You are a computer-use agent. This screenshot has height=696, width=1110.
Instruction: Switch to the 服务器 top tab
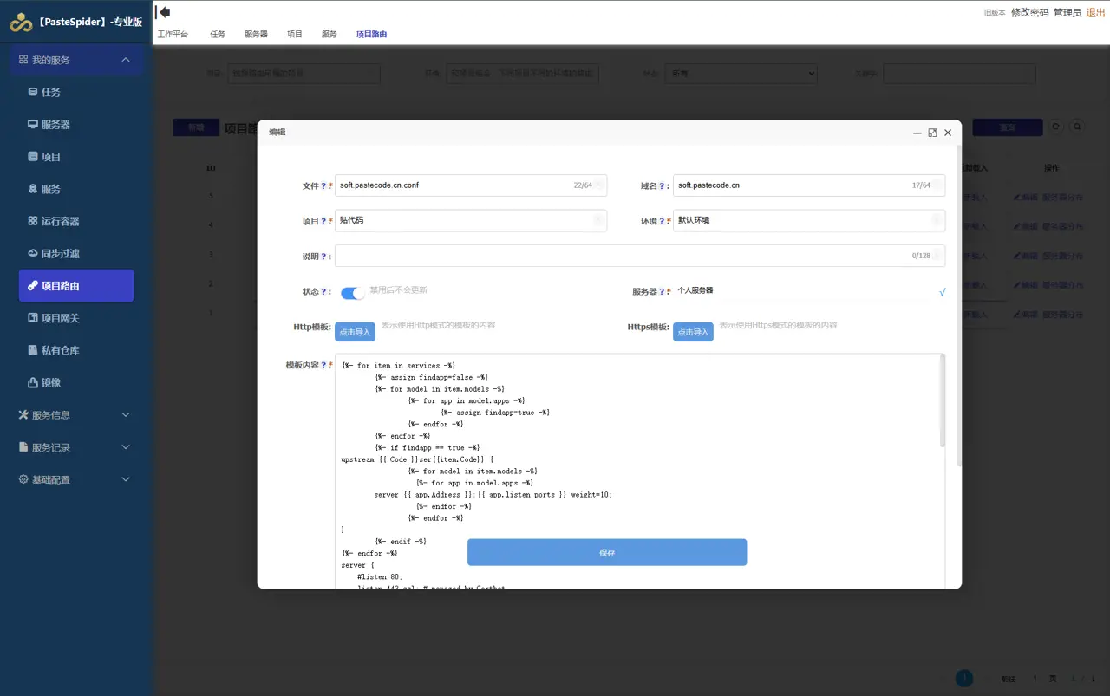pyautogui.click(x=256, y=35)
